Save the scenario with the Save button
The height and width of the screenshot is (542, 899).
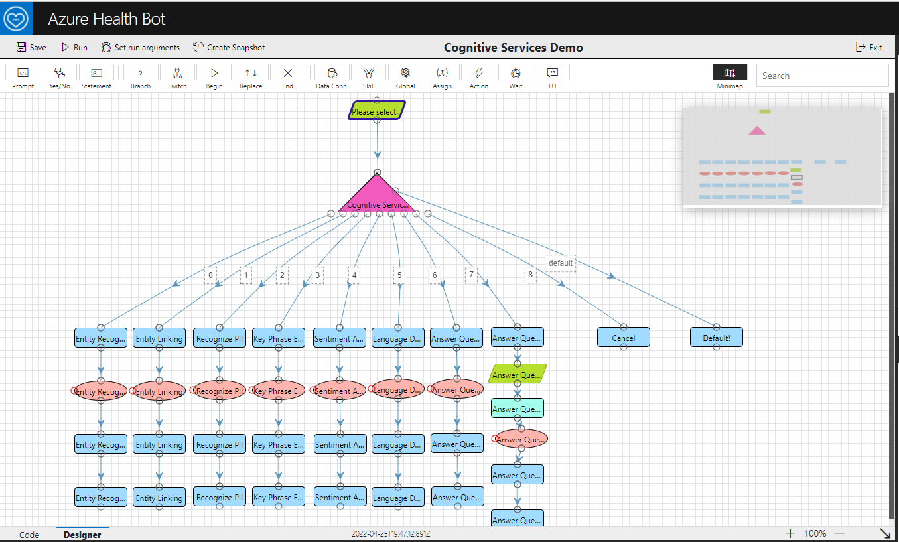tap(31, 48)
